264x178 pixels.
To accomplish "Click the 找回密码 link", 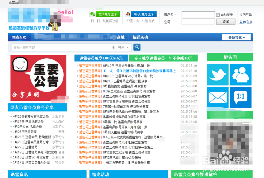I will 246,15.
